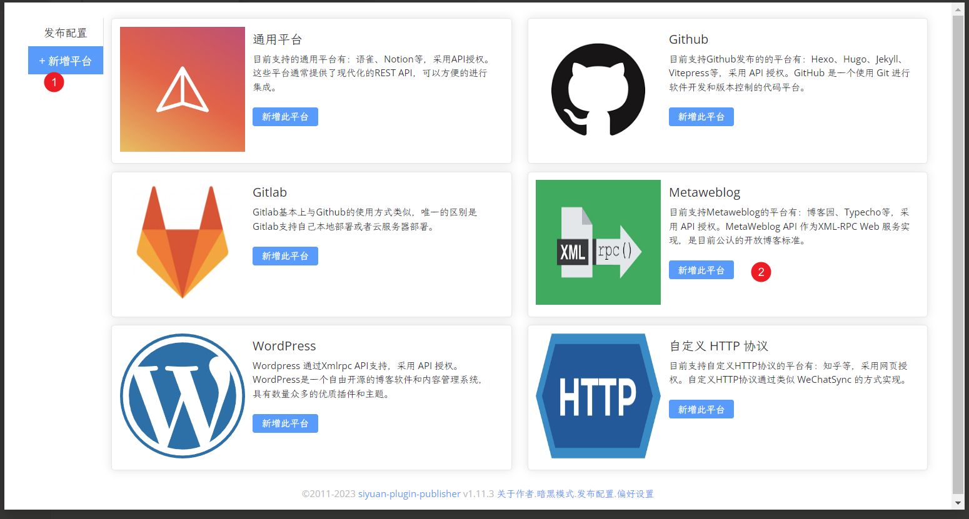Click the Gitlab fox logo
Viewport: 969px width, 519px height.
pos(183,242)
